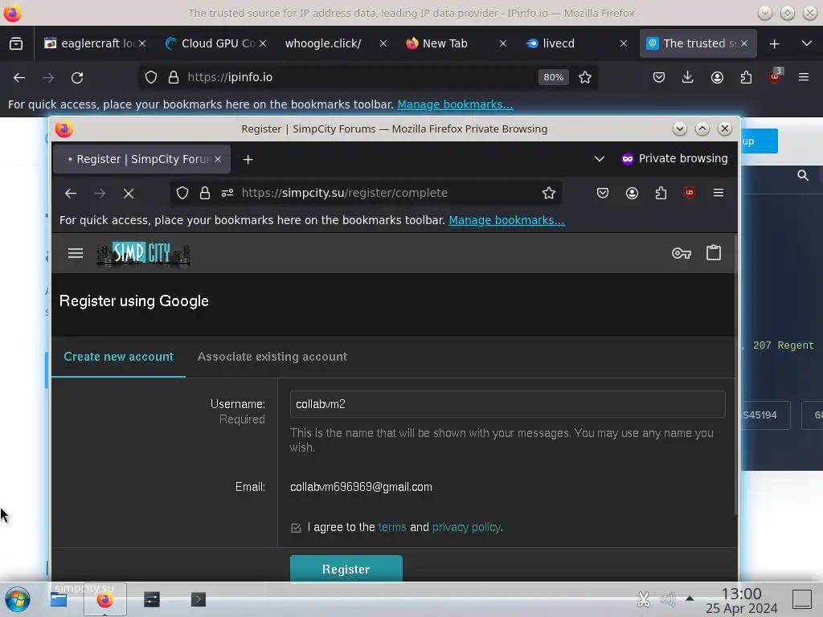Open the terms link
Viewport: 823px width, 617px height.
tap(392, 527)
